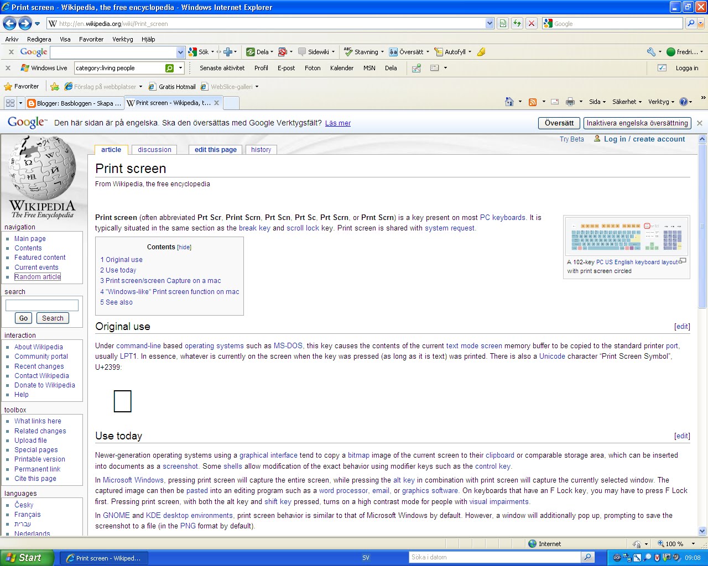Open a new blank browser tab
Image resolution: width=708 pixels, height=566 pixels.
[x=231, y=103]
